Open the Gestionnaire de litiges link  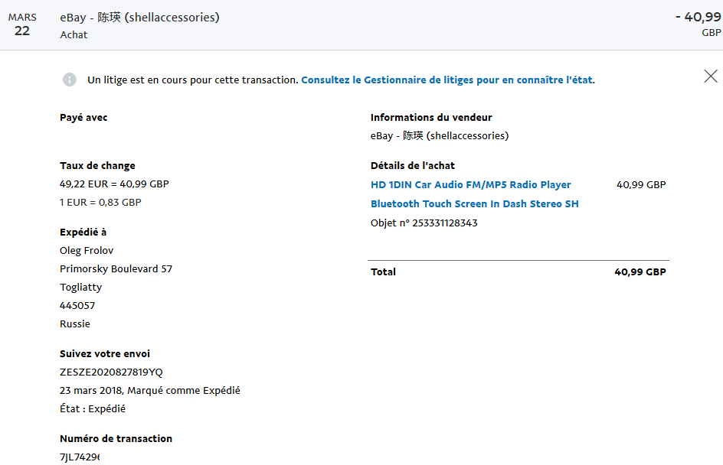click(448, 80)
